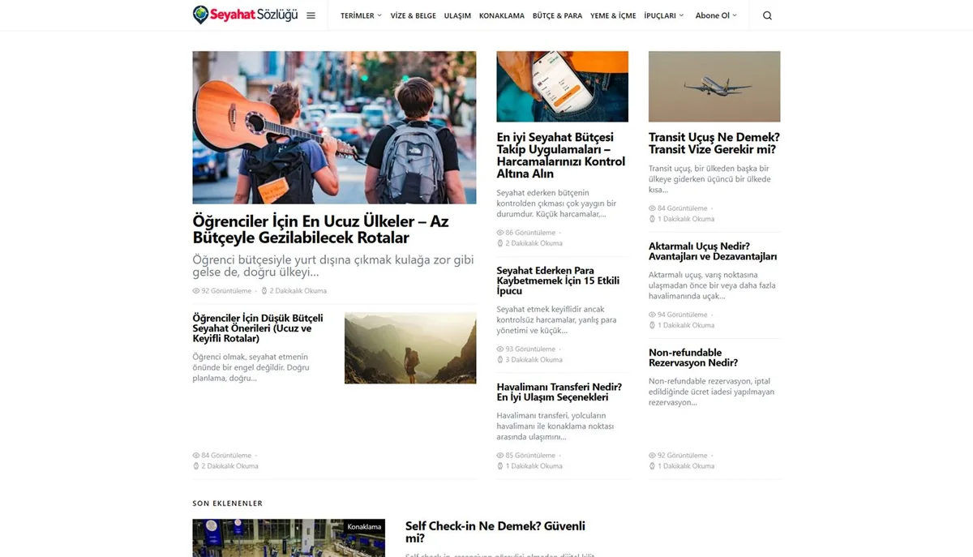Click the 'Non-refundable rezervasyon, iptal' excerpt
Screen dimensions: 973x557
(711, 392)
